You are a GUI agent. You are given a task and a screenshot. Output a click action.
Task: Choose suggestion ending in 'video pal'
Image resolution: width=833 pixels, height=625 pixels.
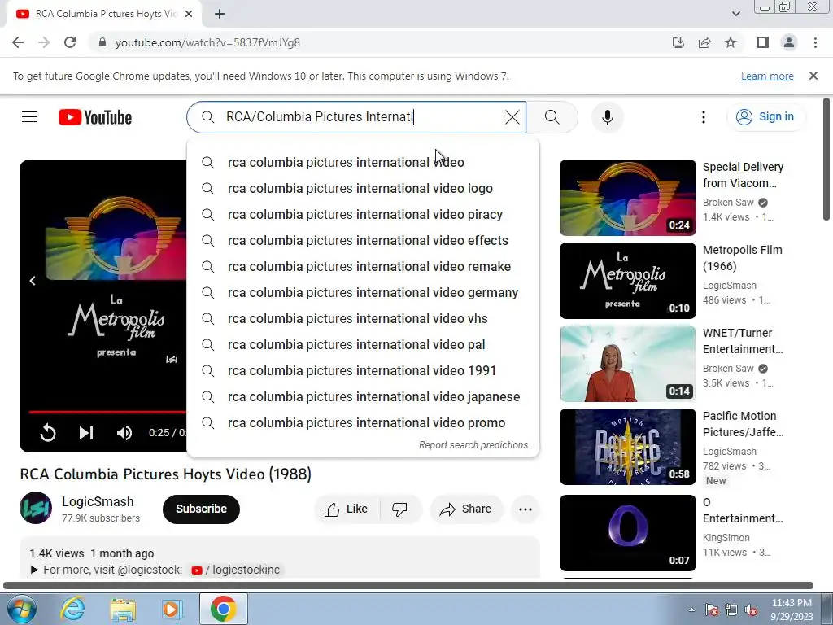tap(363, 344)
